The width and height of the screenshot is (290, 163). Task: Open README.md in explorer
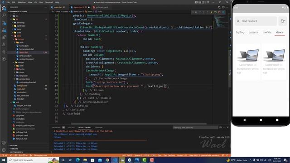point(21,139)
